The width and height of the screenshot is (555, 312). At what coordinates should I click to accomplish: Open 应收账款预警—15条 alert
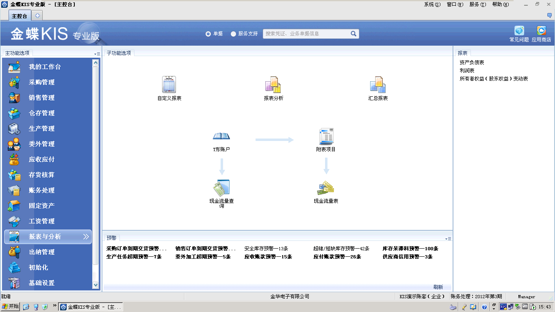click(x=268, y=257)
